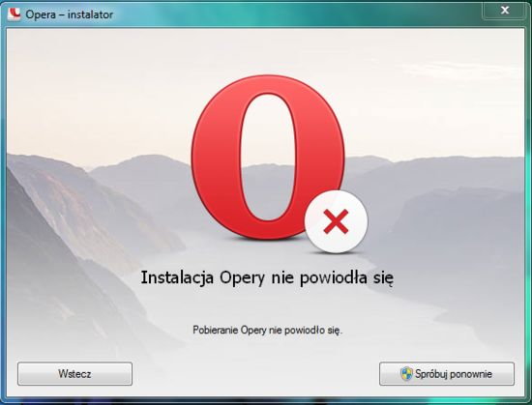Click the message Pobieranie Opery nie powiodło się
This screenshot has width=532, height=405.
[268, 330]
